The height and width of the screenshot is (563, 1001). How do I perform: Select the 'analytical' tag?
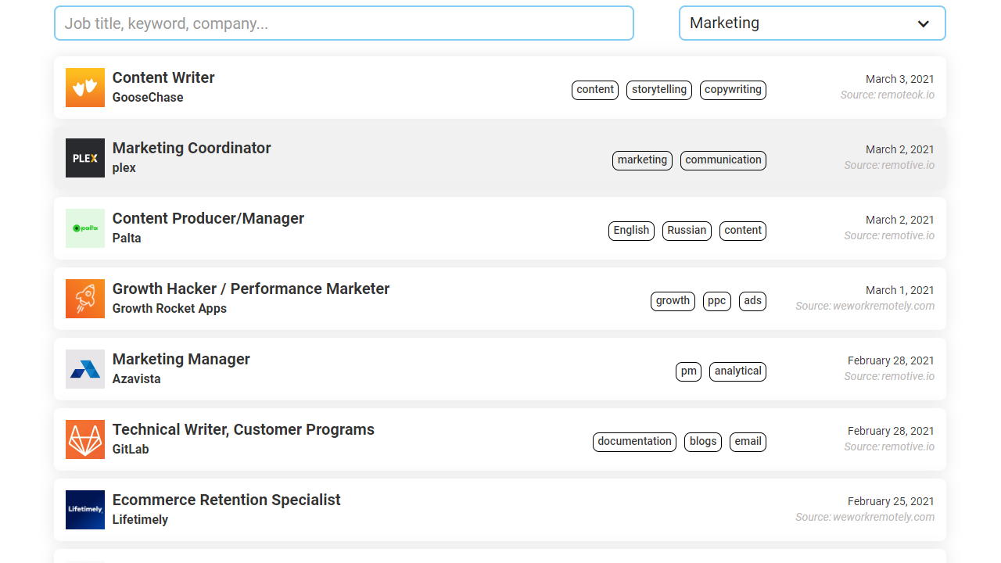coord(737,371)
